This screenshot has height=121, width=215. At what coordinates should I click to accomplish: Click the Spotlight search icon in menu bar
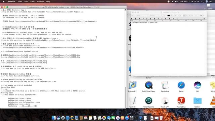coord(202,1)
